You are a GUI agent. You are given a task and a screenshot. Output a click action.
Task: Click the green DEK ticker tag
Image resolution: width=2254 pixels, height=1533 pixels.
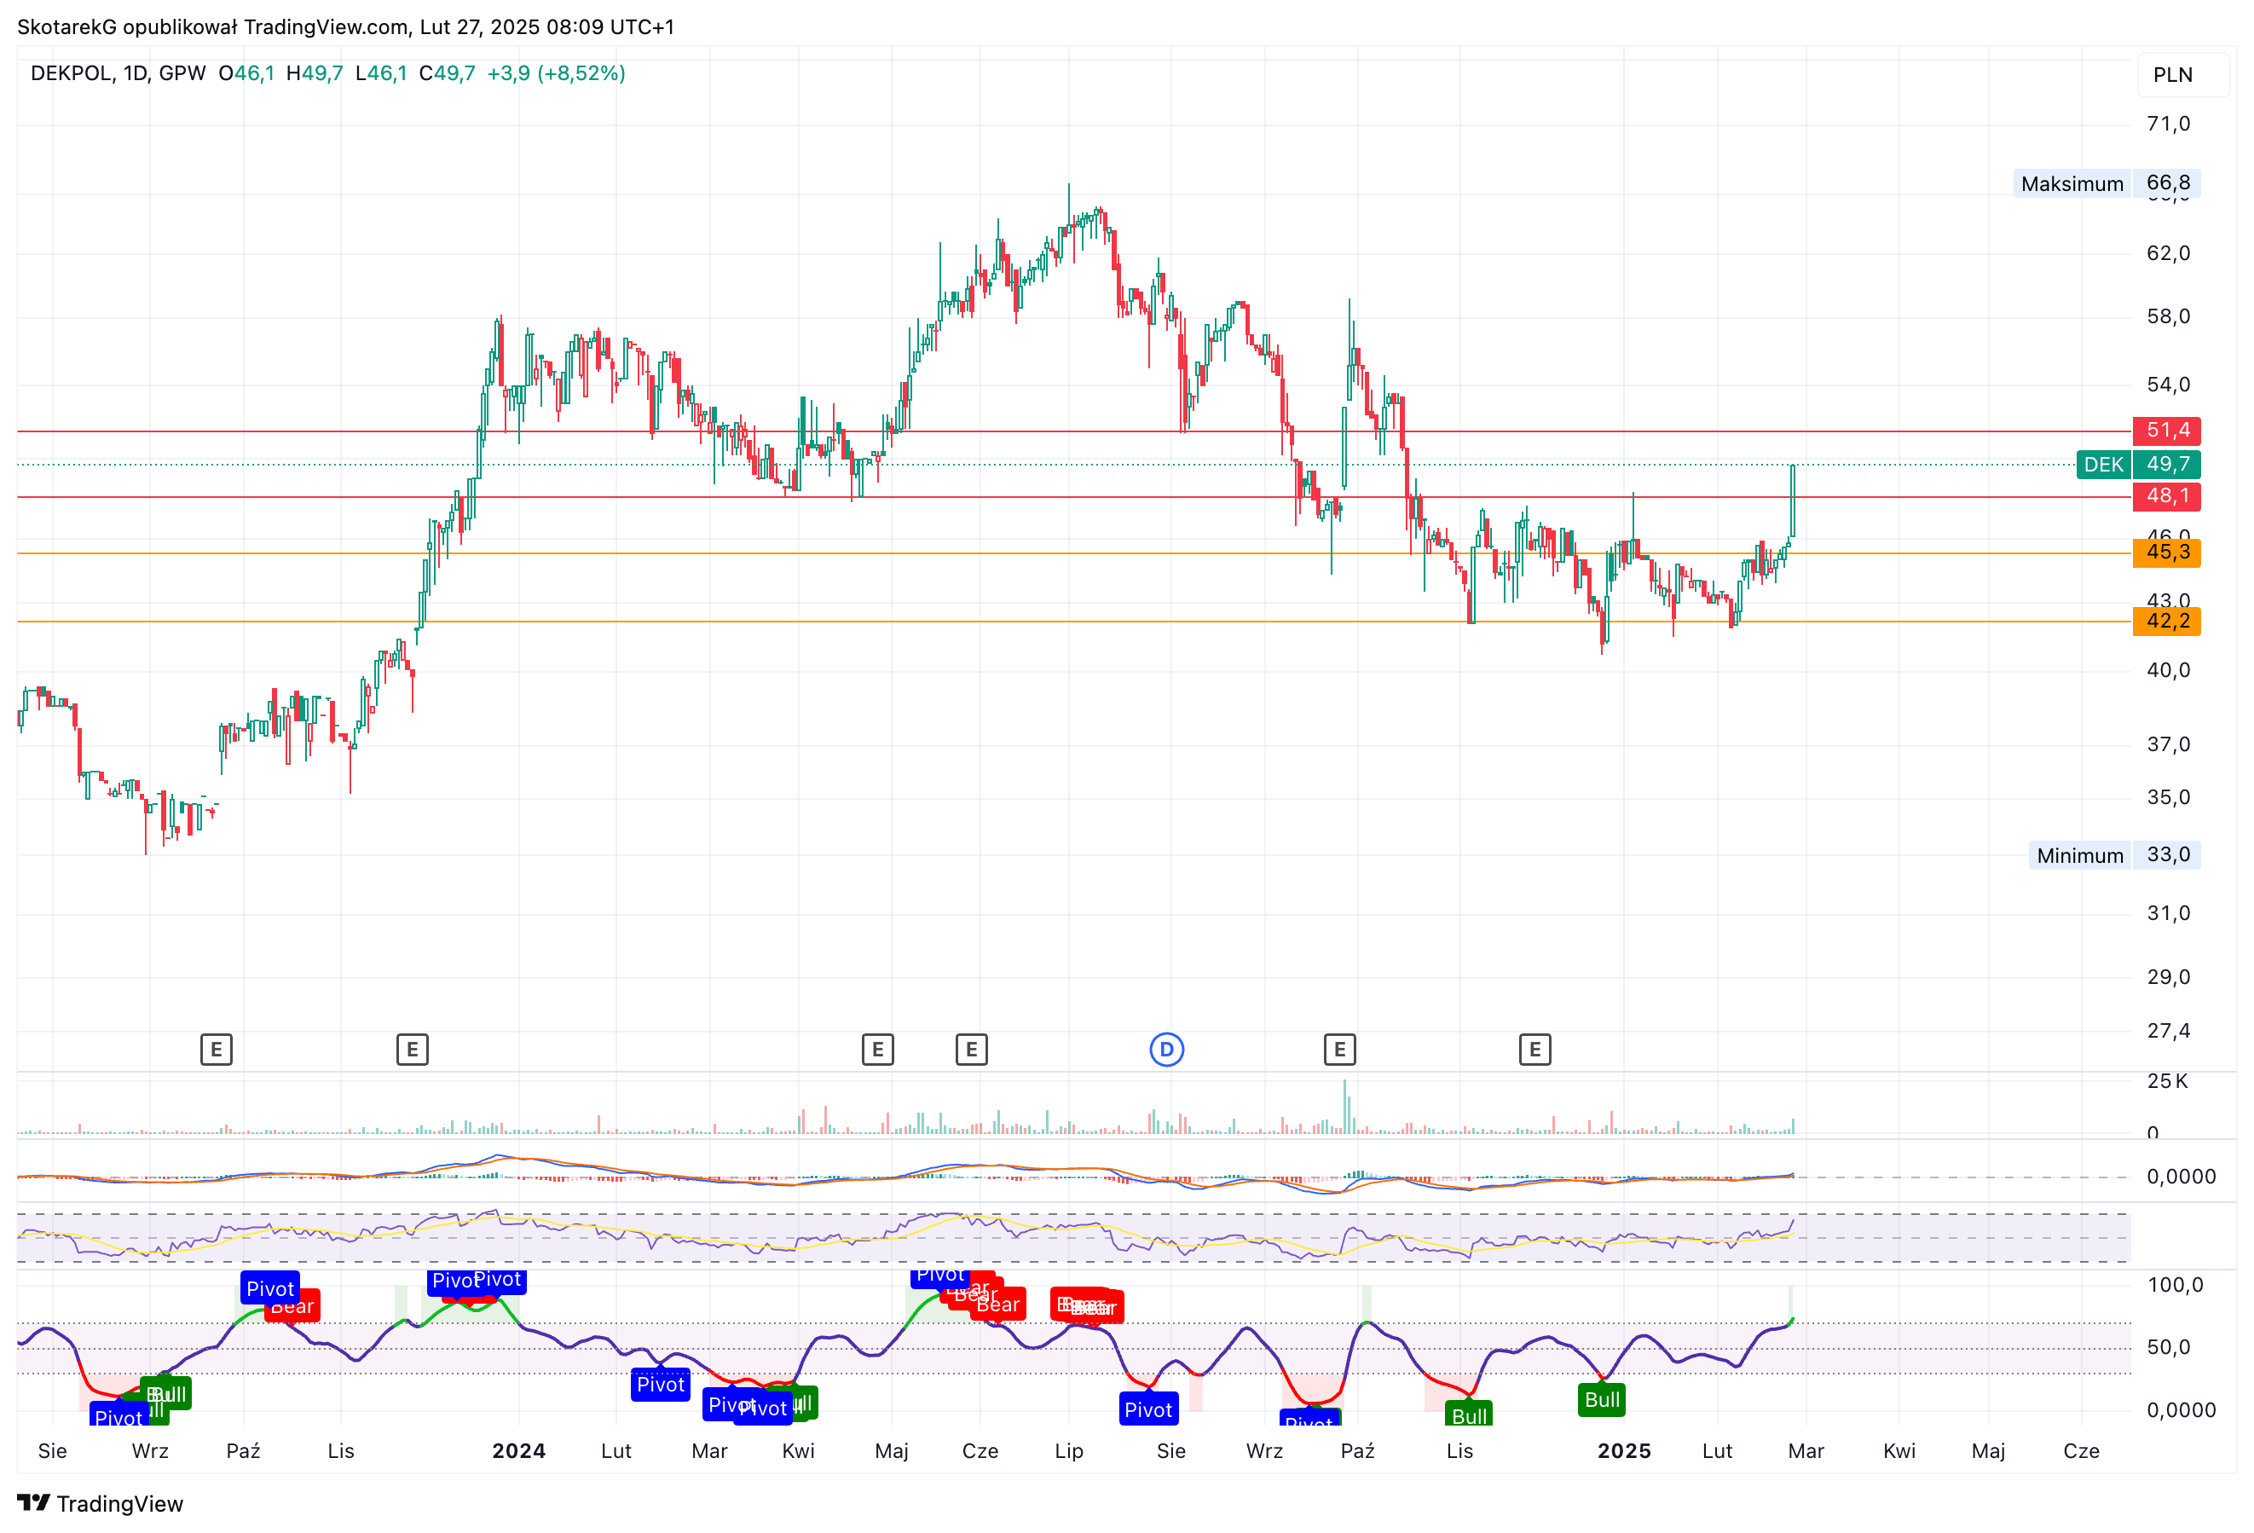(2103, 464)
